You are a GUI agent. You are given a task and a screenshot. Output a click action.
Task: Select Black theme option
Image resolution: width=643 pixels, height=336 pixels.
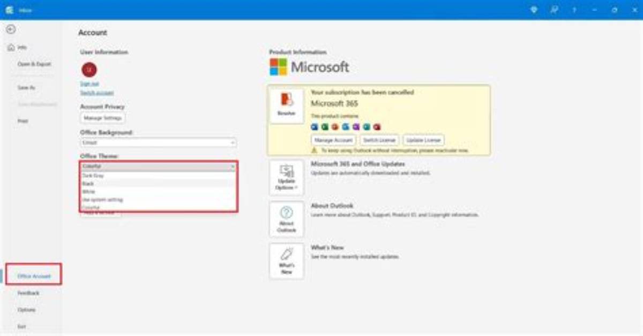[x=158, y=184]
